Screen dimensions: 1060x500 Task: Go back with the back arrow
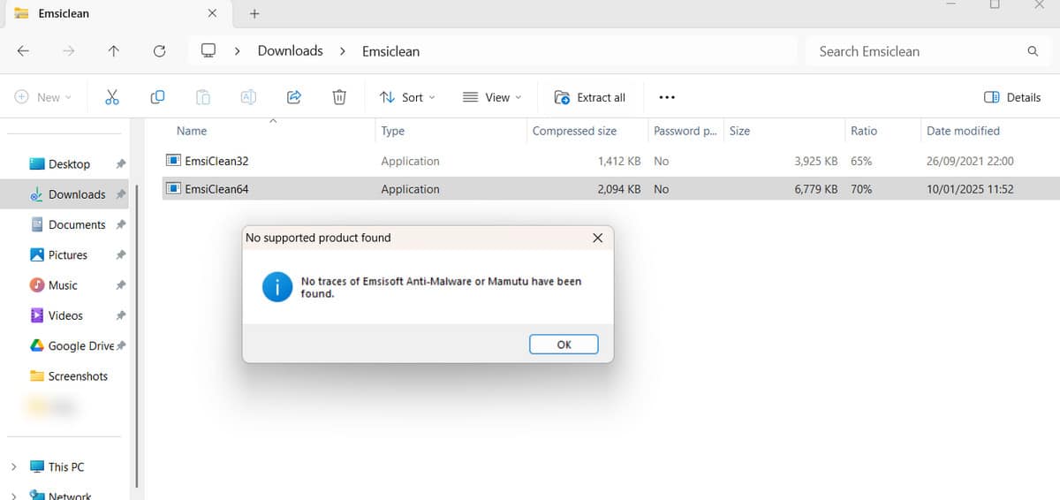click(x=24, y=51)
